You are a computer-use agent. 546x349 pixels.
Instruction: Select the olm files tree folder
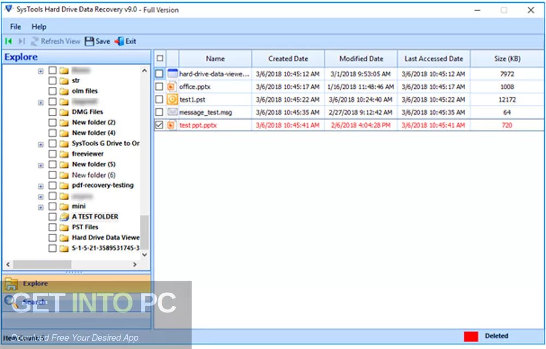85,91
